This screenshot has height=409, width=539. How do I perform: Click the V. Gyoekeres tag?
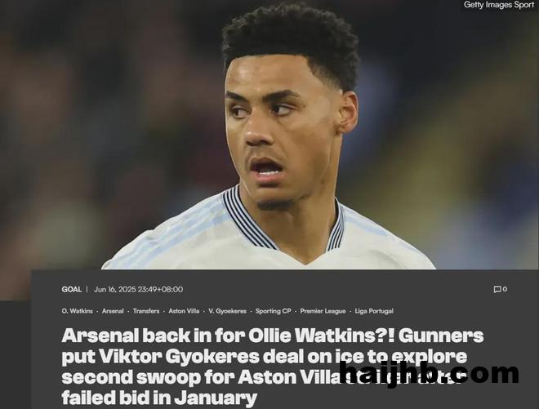[x=228, y=311]
